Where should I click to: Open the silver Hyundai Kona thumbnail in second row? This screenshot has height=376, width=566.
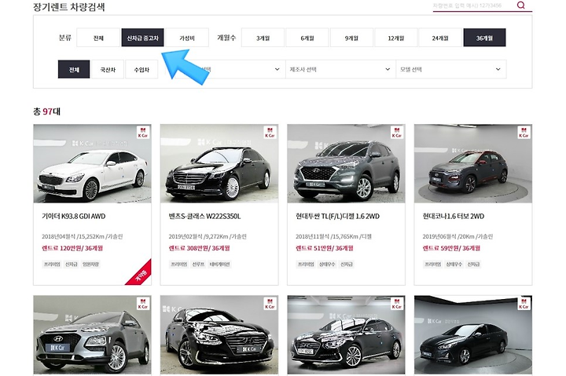[93, 335]
